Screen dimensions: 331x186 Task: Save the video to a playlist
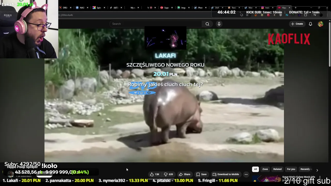(x=201, y=174)
